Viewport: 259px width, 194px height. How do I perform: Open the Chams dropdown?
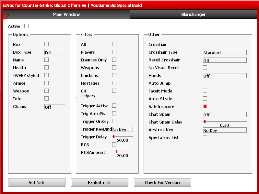55,107
